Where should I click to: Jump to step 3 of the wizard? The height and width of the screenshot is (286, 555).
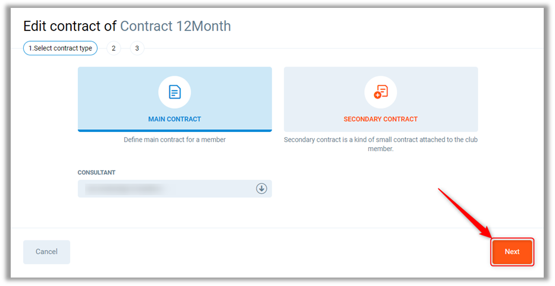pyautogui.click(x=137, y=49)
